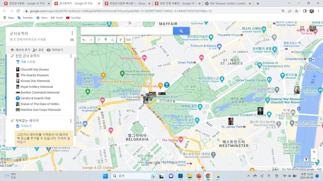The height and width of the screenshot is (181, 323).
Task: Bookmark this page with the star icon
Action: tap(296, 11)
